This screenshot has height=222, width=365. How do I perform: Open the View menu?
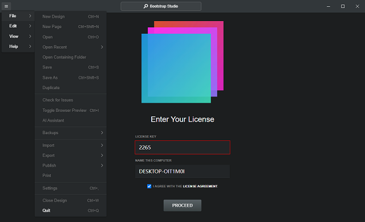pos(18,36)
